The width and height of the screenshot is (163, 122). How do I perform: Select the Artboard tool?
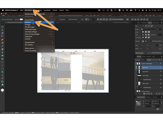(x=2, y=27)
